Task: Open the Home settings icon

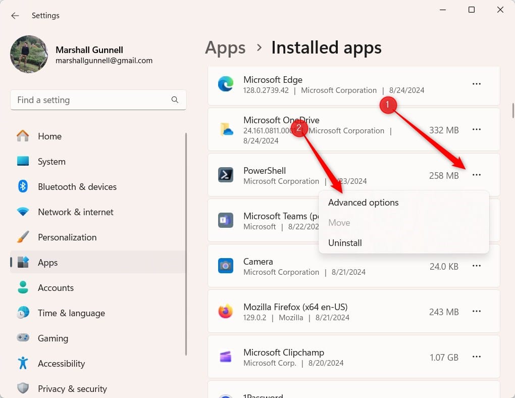Action: 23,136
